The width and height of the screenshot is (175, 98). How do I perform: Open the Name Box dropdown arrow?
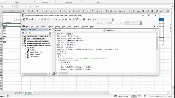(13, 7)
